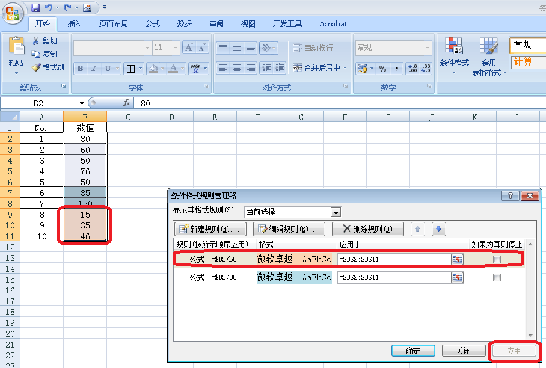The image size is (546, 368).
Task: Toggle bold formatting
Action: pos(81,68)
